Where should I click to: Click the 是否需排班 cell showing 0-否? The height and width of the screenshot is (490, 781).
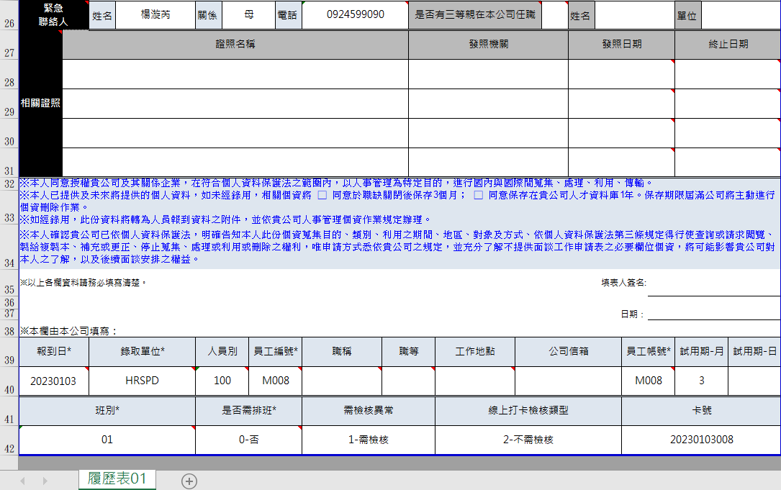coord(248,440)
